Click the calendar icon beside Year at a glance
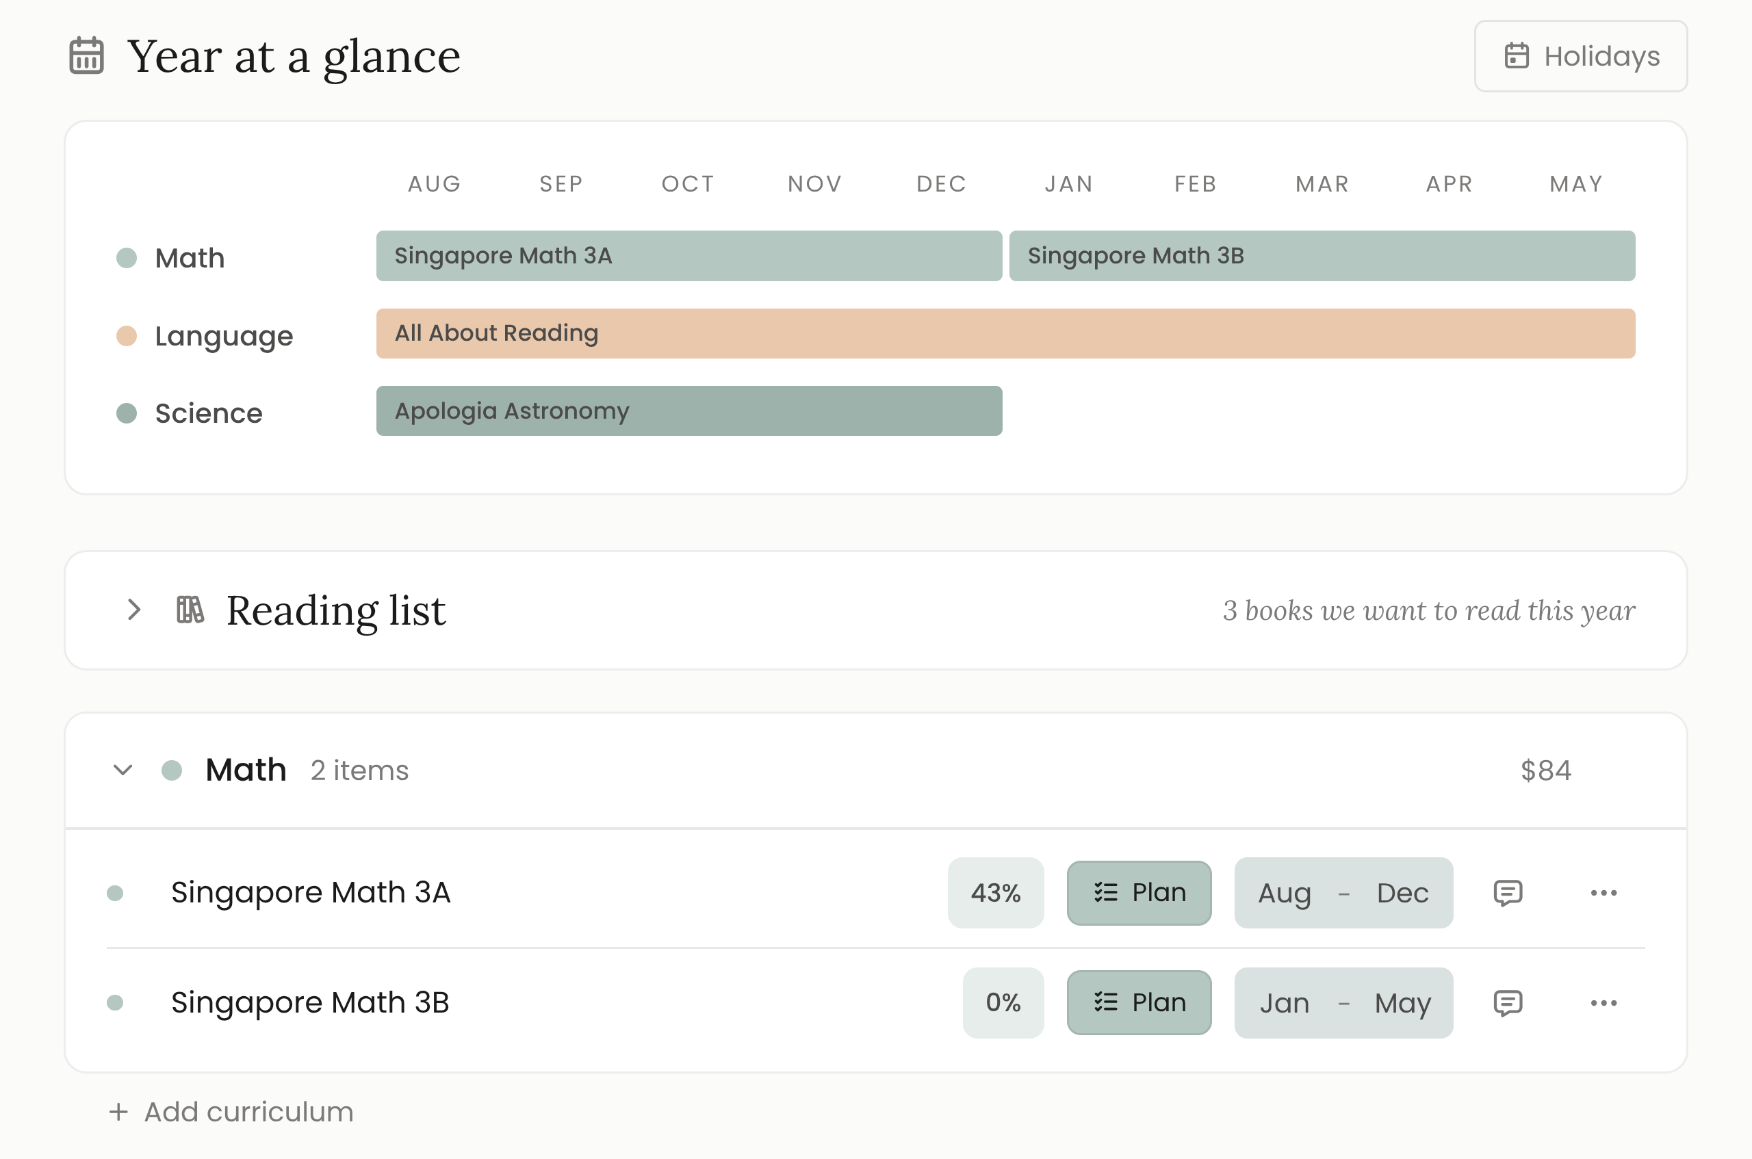Image resolution: width=1752 pixels, height=1159 pixels. (86, 55)
